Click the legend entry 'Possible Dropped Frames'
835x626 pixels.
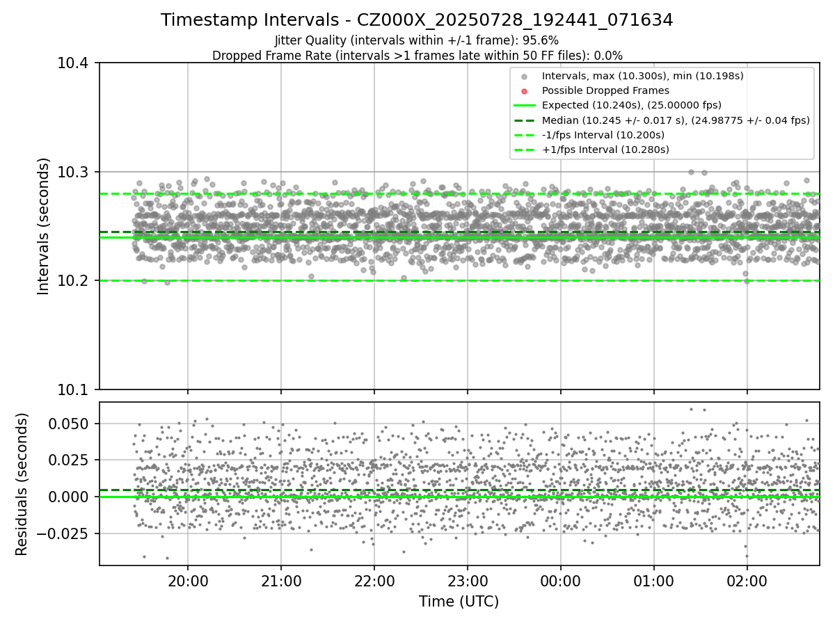point(605,90)
